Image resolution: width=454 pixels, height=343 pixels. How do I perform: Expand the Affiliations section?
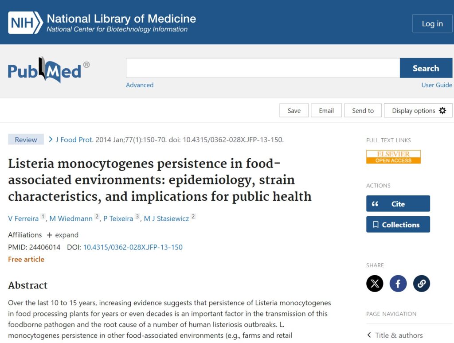point(63,235)
